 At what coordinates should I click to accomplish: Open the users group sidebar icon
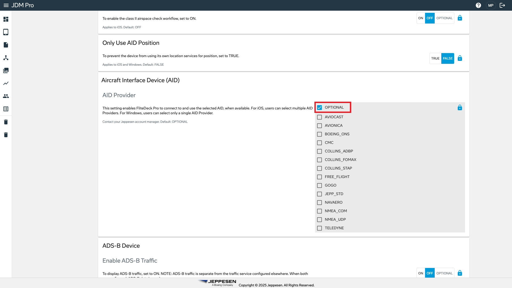[x=6, y=96]
